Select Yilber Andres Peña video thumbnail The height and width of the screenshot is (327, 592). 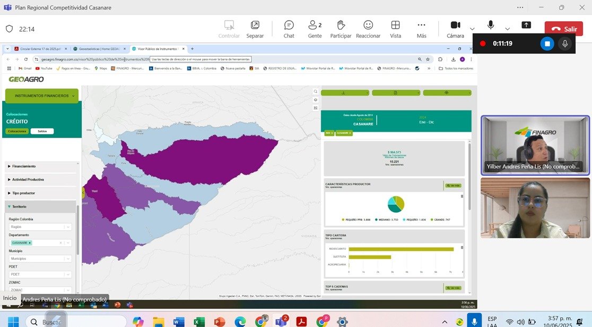[535, 144]
